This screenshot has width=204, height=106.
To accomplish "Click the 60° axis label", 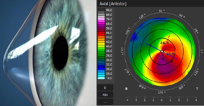I will point(182,16).
